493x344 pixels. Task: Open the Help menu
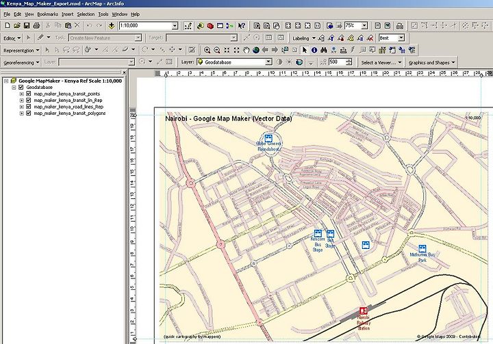(135, 14)
